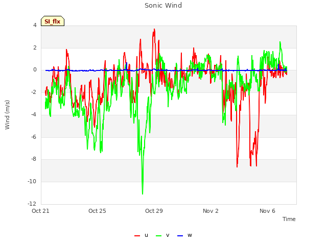Click the green v minimum near -11
327x245 pixels.
143,194
